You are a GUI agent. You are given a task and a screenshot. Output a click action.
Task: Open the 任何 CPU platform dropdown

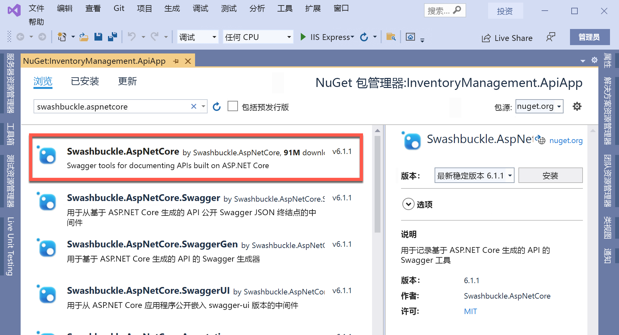[258, 37]
